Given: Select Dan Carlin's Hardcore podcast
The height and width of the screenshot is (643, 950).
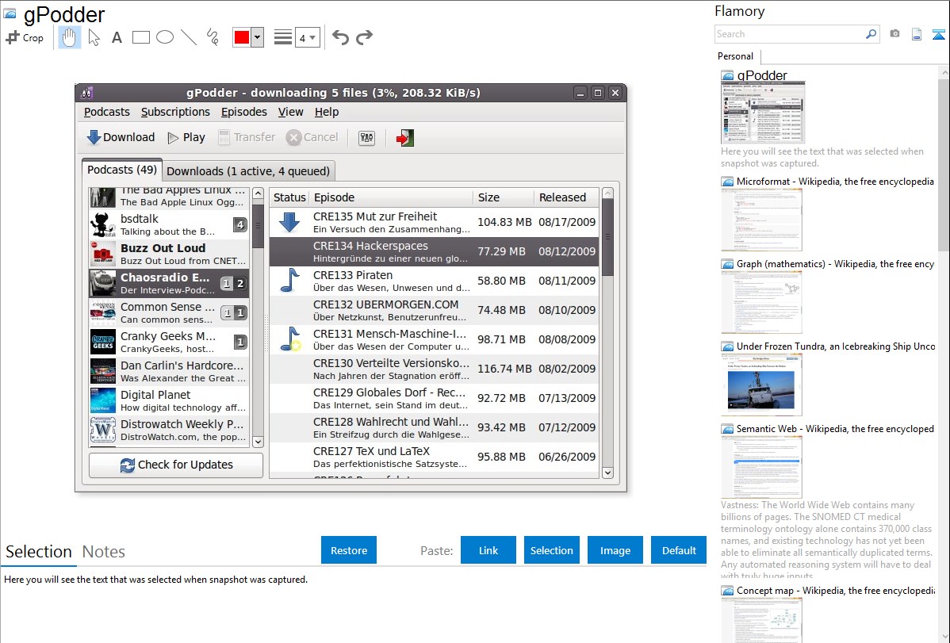Looking at the screenshot, I should (x=170, y=372).
